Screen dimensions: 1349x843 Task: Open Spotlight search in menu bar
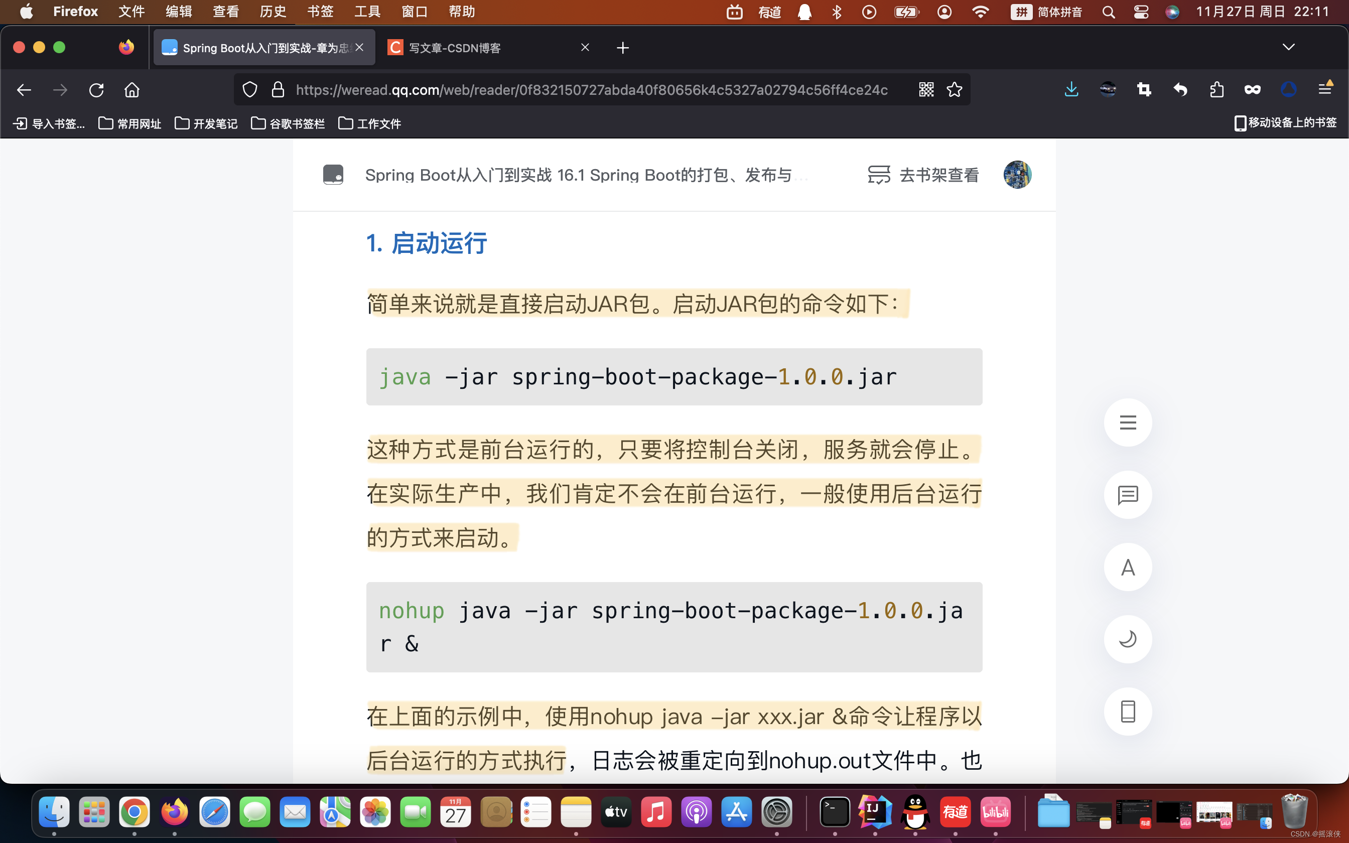(x=1108, y=12)
